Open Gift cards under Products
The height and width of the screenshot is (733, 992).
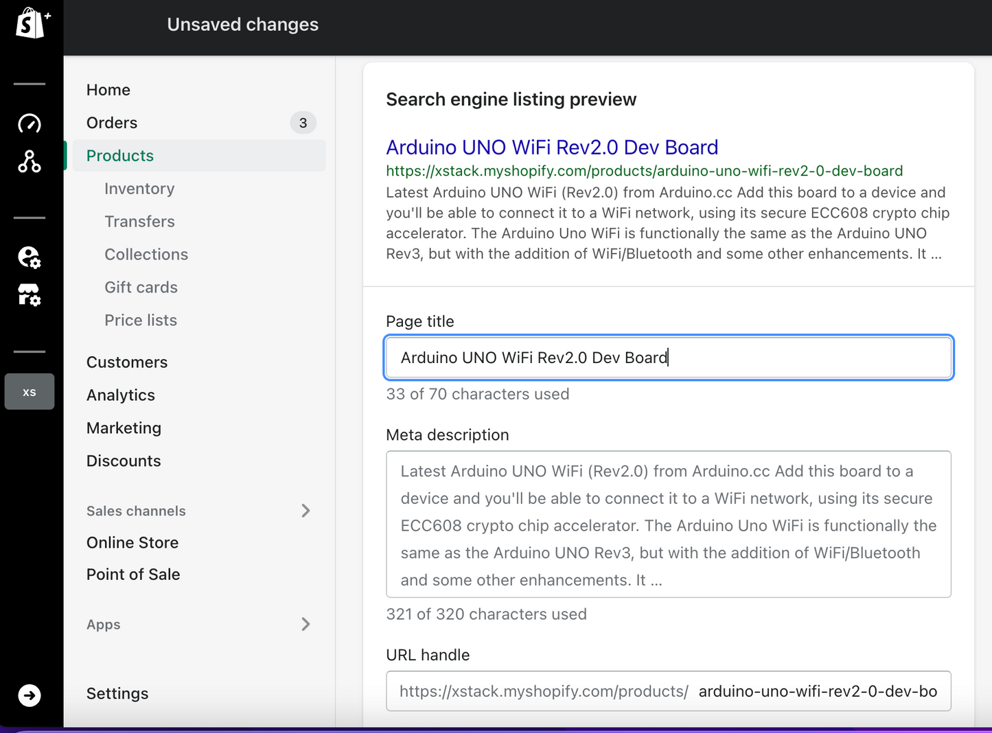141,288
